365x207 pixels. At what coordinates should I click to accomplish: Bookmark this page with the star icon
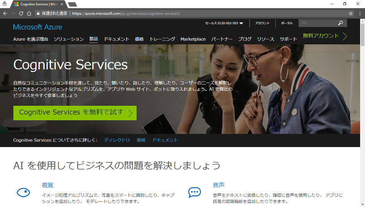pos(351,14)
